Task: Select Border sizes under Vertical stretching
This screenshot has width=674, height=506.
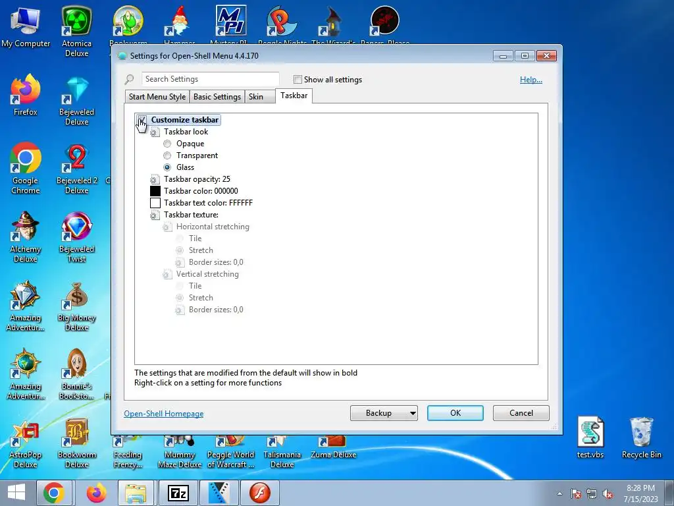Action: pyautogui.click(x=216, y=310)
